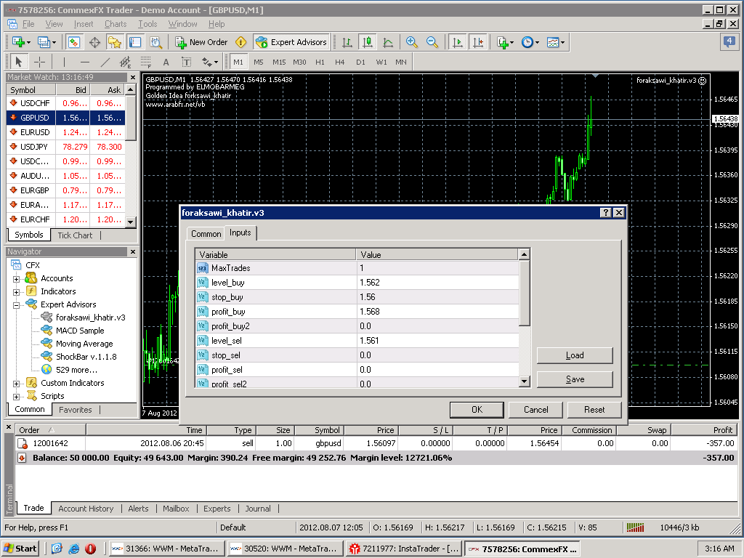Select the line chart type icon
744x558 pixels.
(388, 42)
